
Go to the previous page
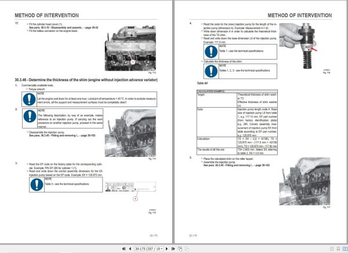[x=130, y=249]
